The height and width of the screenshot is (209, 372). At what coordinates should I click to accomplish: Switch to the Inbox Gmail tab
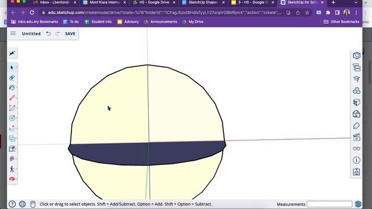(54, 2)
